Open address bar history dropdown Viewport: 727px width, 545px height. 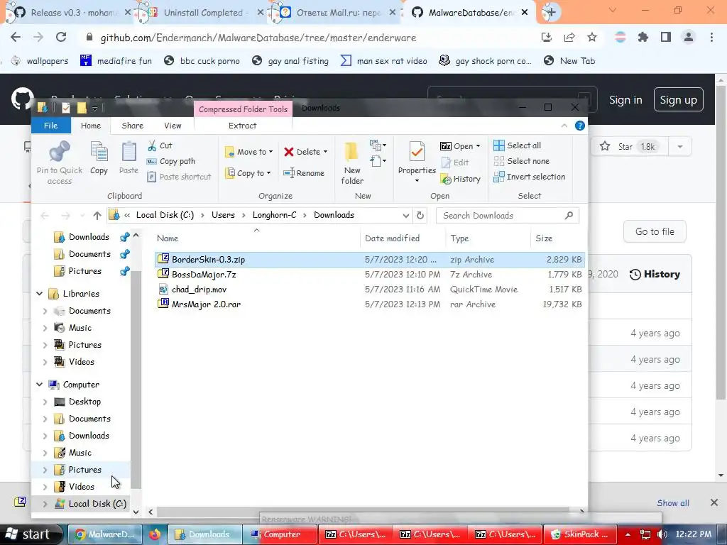pos(405,216)
